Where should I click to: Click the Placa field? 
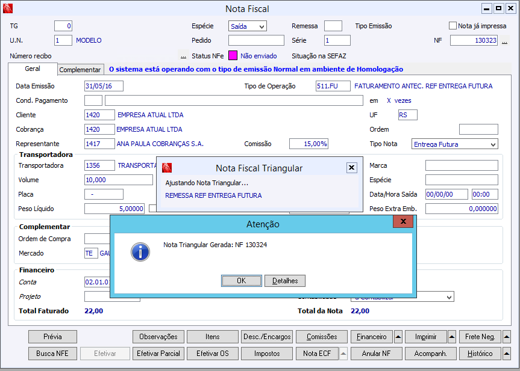104,194
